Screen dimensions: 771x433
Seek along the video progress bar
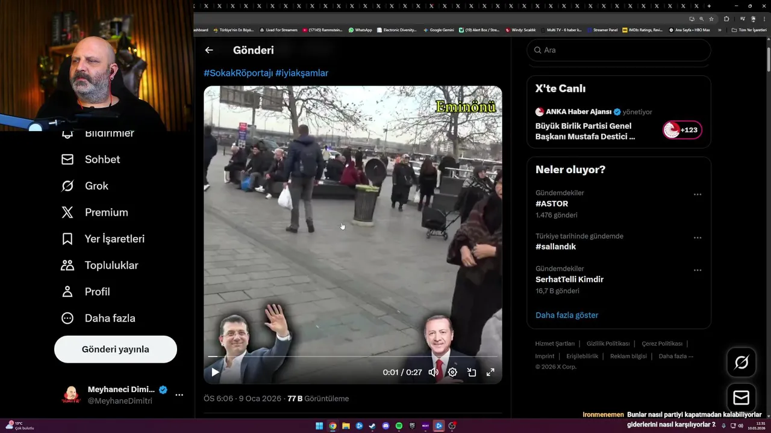click(352, 357)
